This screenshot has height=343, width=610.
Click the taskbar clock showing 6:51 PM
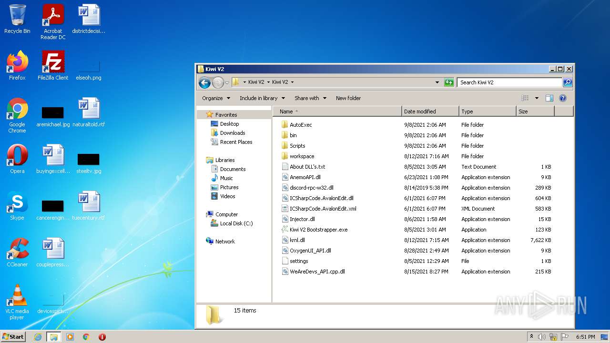click(585, 337)
